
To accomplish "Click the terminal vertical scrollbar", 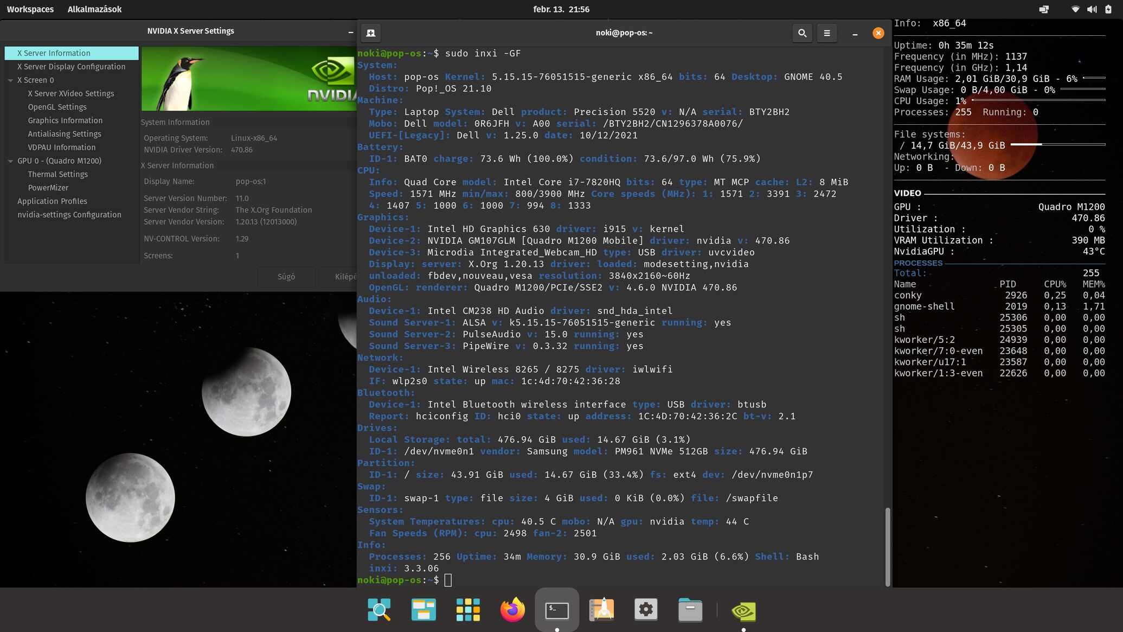I will tap(888, 547).
